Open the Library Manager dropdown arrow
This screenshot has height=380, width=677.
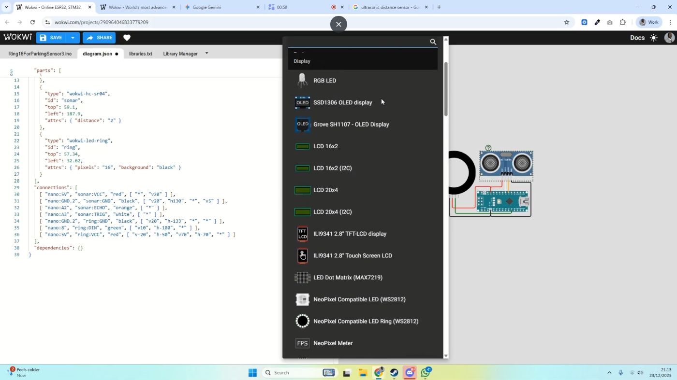click(206, 53)
